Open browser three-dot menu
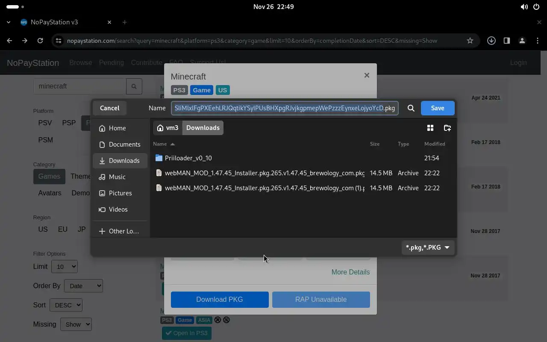 (538, 41)
